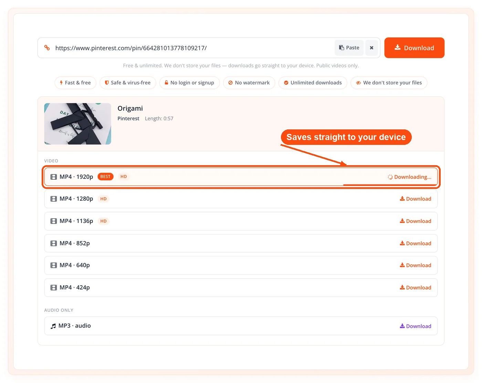Click the shield icon on Safe & virus-free
This screenshot has width=482, height=383.
(107, 83)
